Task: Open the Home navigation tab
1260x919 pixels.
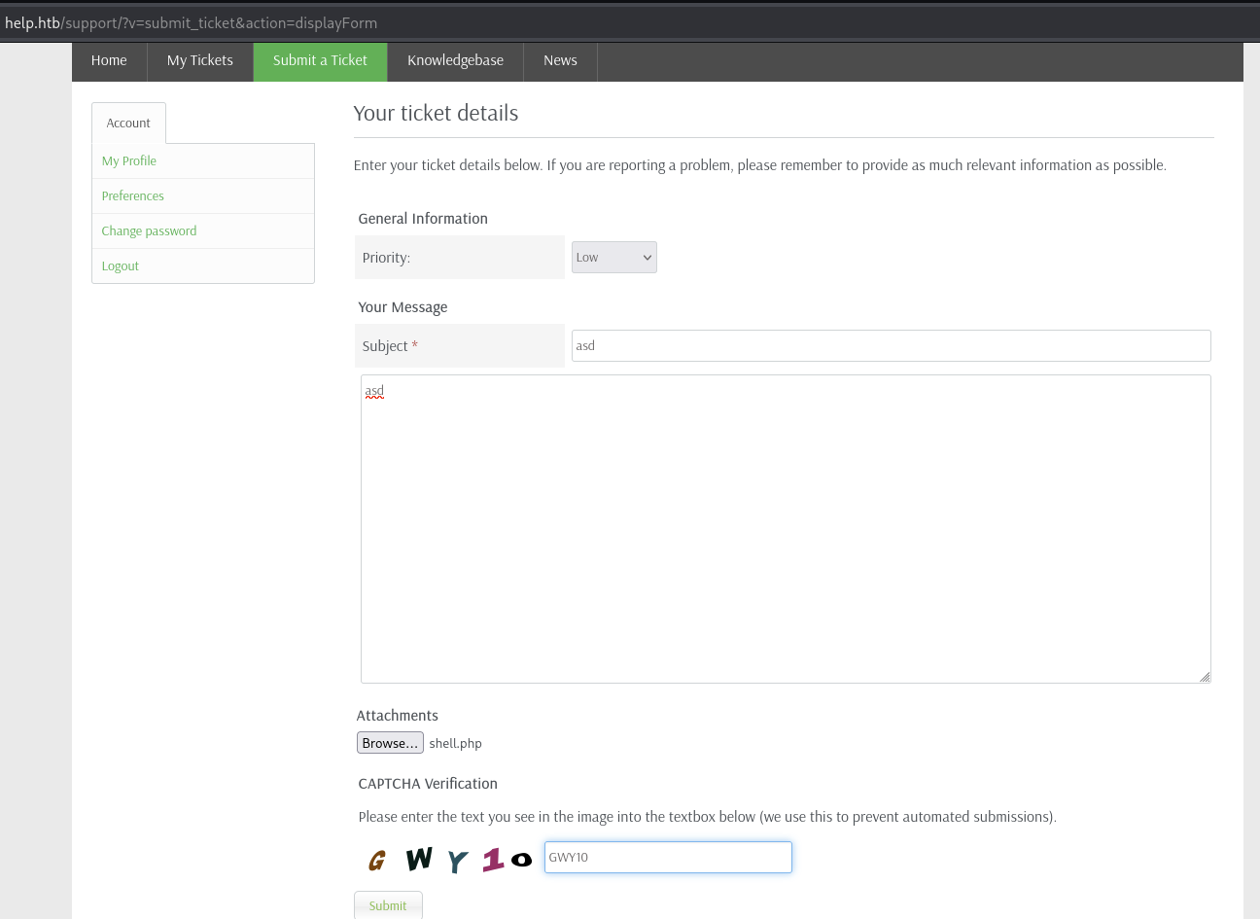Action: pos(109,61)
